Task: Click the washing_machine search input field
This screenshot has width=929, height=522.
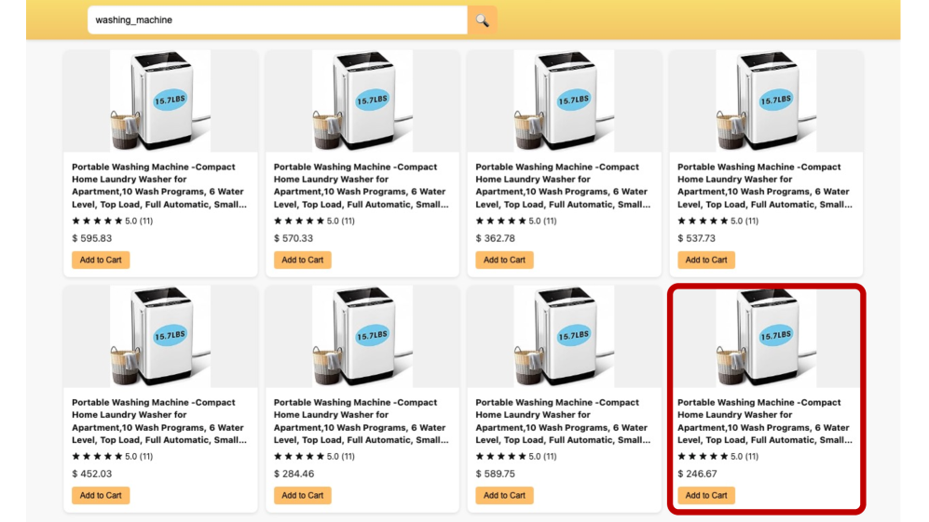Action: [x=277, y=20]
